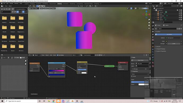Refresh the file browser listing
Viewport: 183px width, 103px height.
pos(9,9)
